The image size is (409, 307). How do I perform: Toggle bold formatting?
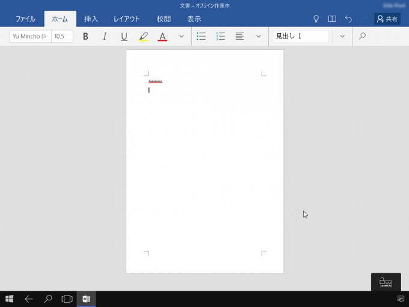[85, 36]
